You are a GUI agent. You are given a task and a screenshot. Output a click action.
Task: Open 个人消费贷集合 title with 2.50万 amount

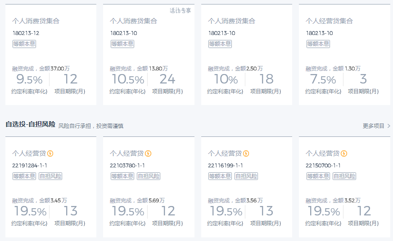click(x=231, y=21)
